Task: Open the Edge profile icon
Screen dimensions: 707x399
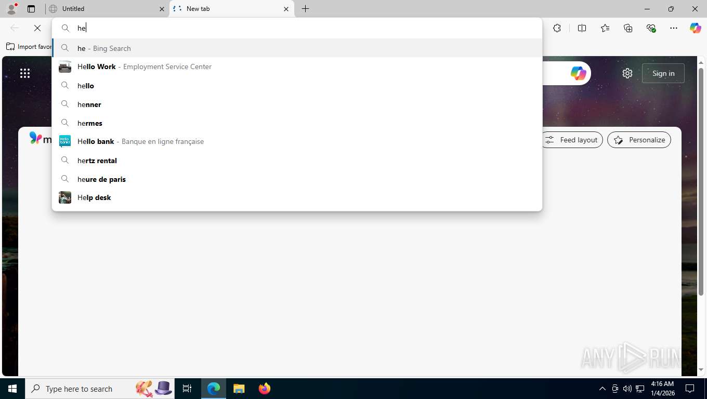Action: click(x=11, y=9)
